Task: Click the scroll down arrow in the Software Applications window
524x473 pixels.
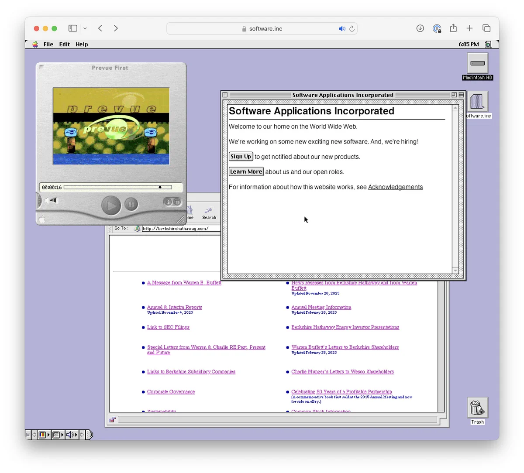Action: pyautogui.click(x=455, y=271)
